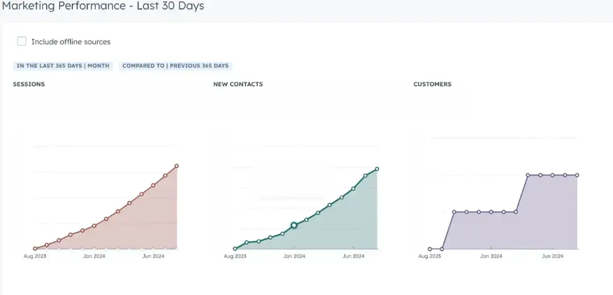
Task: Click the Aug 2023 axis label under Customers
Action: 430,256
